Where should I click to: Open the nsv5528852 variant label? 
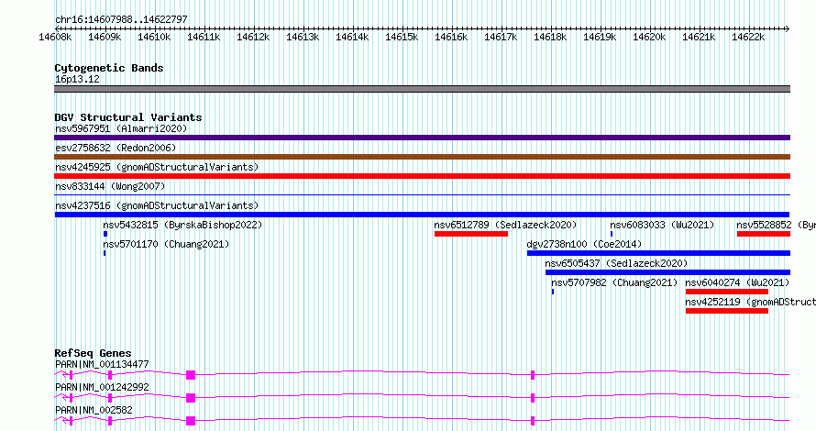click(776, 225)
